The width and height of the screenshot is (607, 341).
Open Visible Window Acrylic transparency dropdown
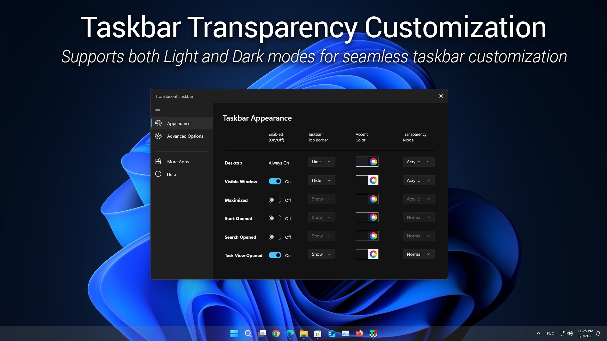(x=418, y=180)
